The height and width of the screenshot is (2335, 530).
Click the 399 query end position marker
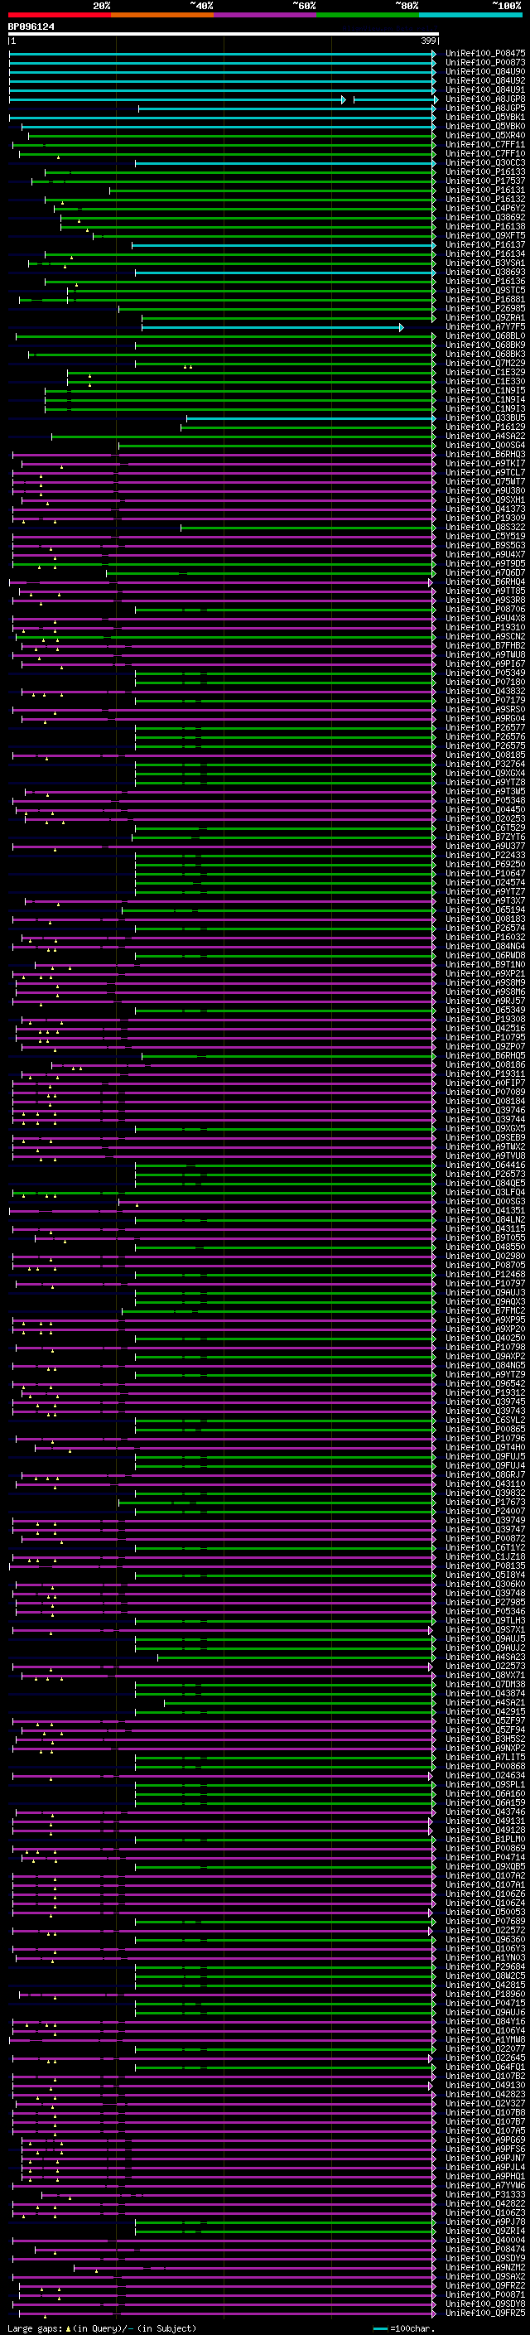point(428,41)
